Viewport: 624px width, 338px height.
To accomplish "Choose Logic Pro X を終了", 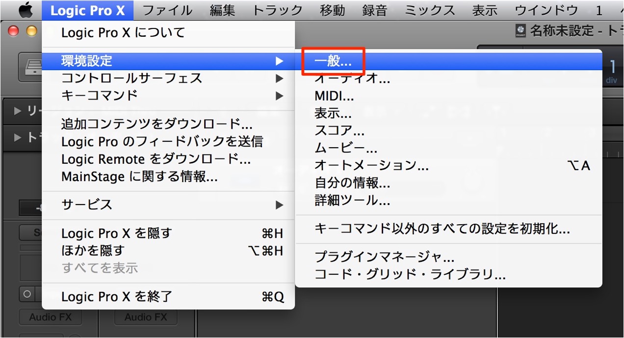I will 168,296.
